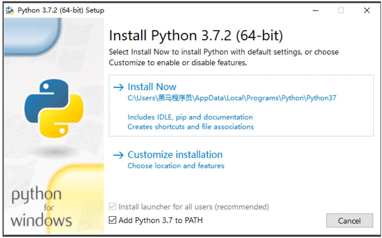382x238 pixels.
Task: Click 'Creates shortcuts and file associations' text
Action: click(191, 127)
